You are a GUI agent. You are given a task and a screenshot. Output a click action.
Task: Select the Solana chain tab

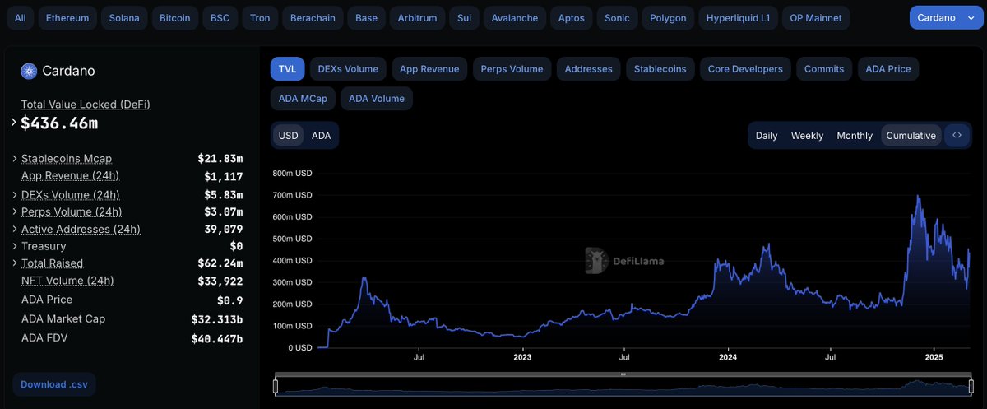[x=125, y=17]
